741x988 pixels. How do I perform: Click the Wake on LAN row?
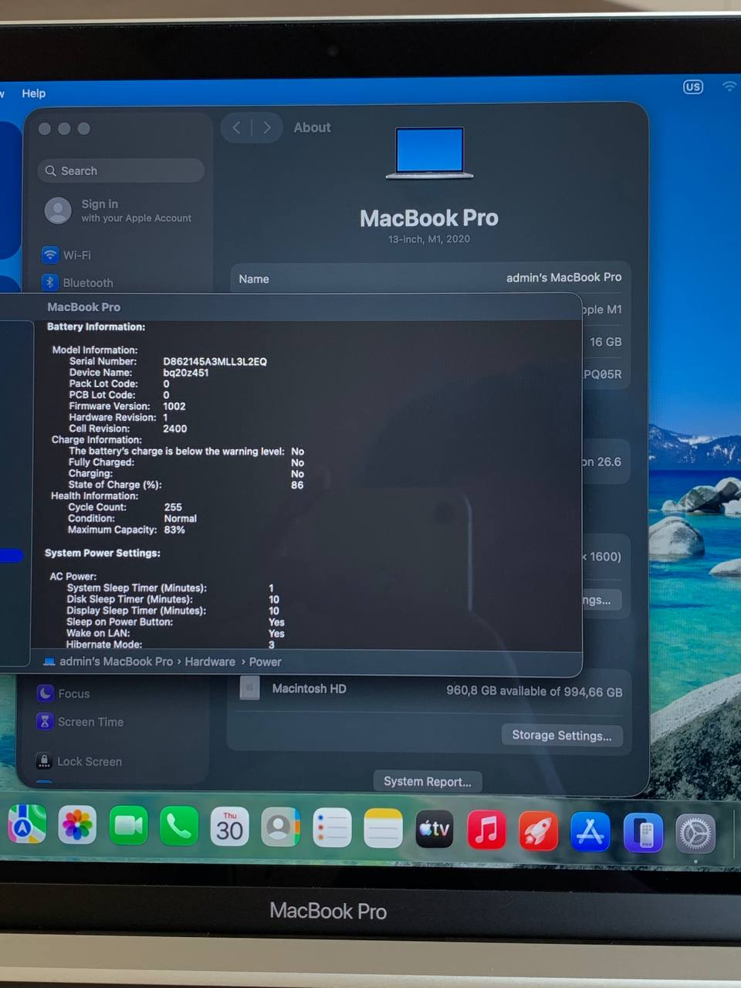point(175,633)
